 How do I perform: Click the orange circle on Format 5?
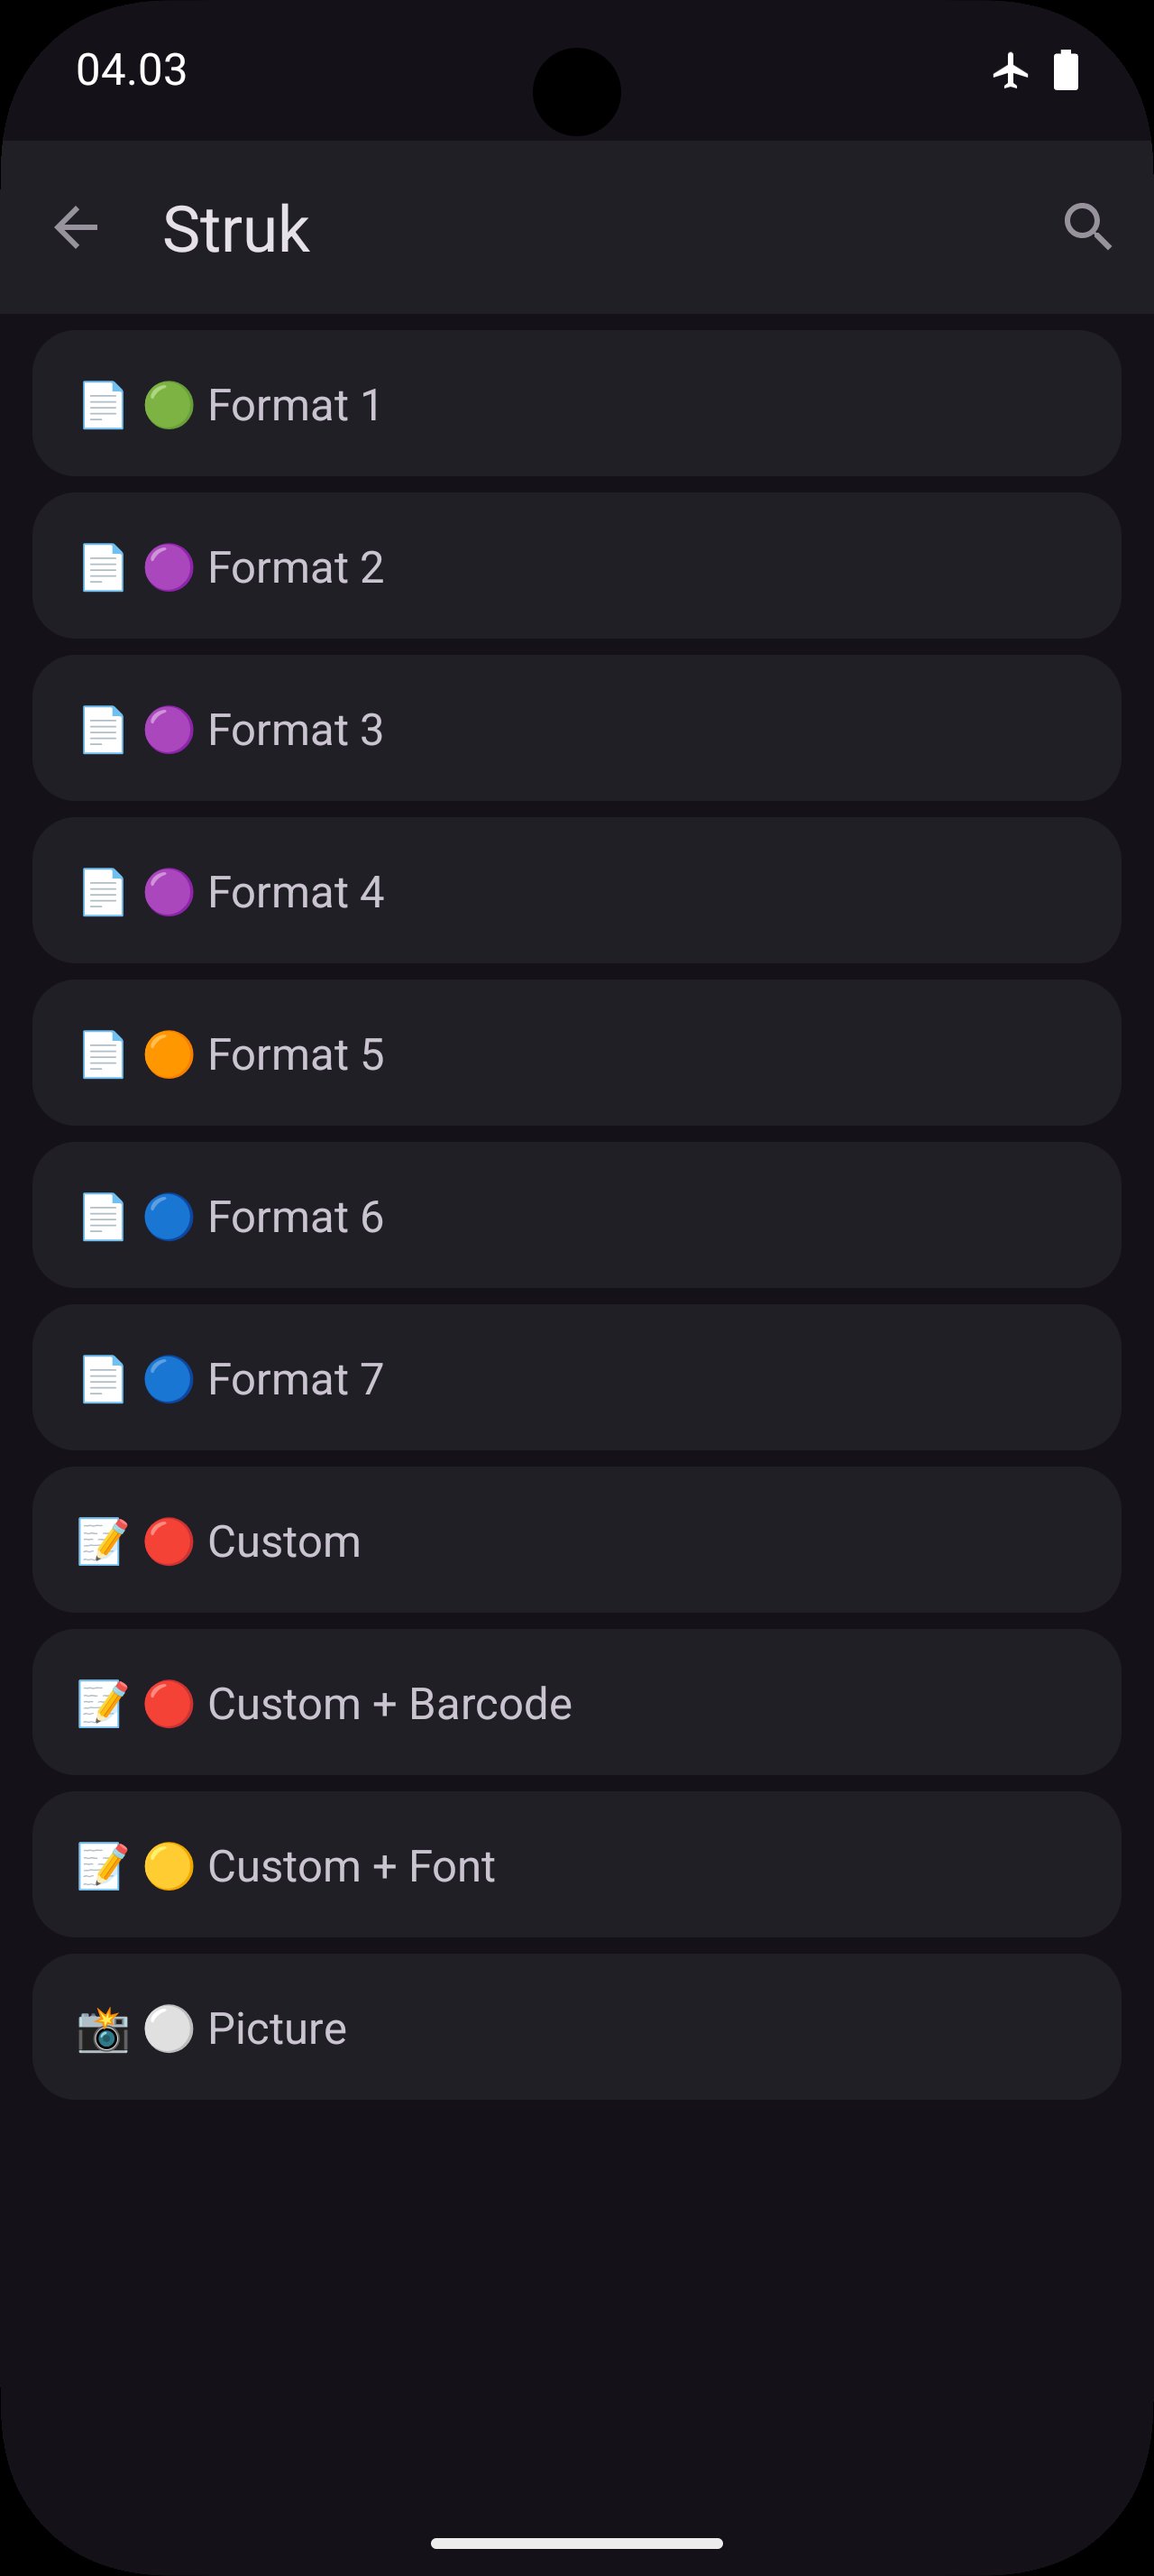pos(169,1055)
